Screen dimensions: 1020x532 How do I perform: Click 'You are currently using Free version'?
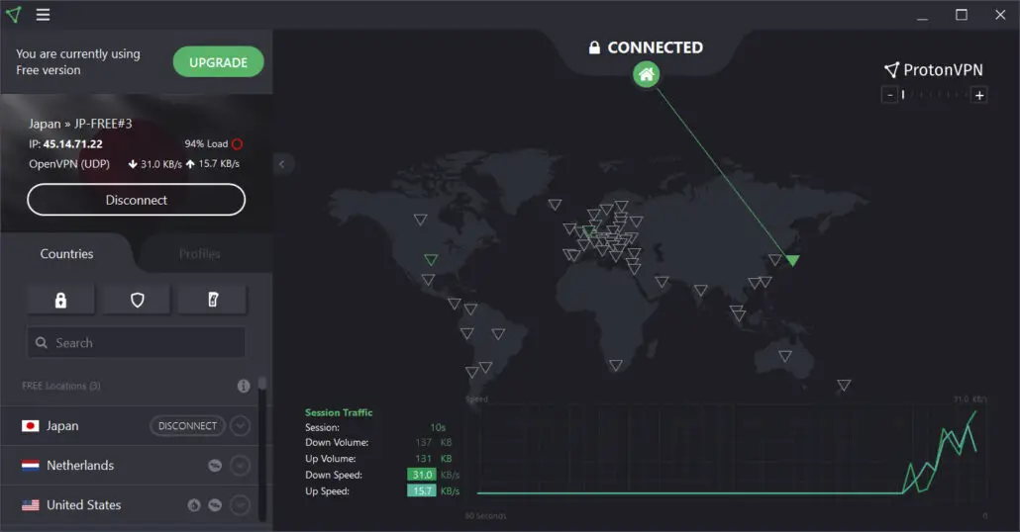(x=78, y=61)
